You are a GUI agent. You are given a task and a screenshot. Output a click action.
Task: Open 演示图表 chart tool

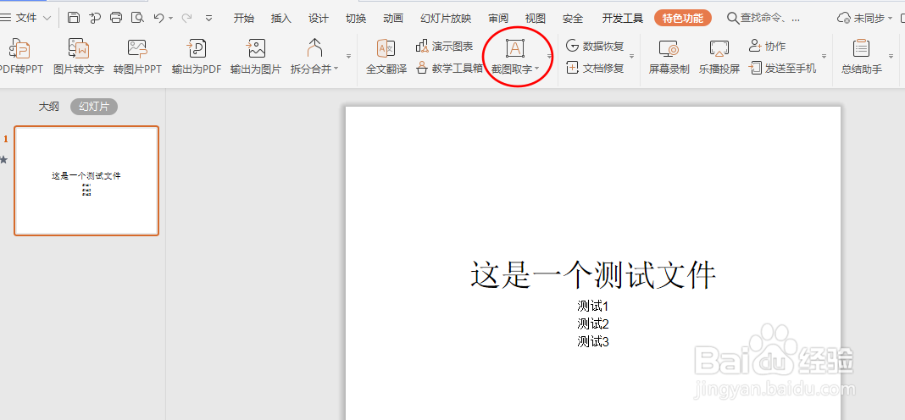click(444, 47)
